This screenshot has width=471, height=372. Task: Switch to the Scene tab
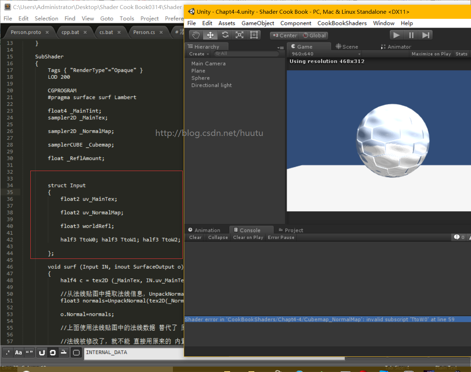[x=347, y=47]
